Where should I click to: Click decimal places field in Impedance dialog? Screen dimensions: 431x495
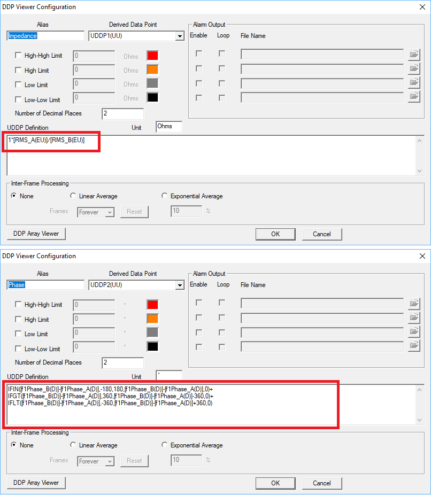click(x=122, y=114)
